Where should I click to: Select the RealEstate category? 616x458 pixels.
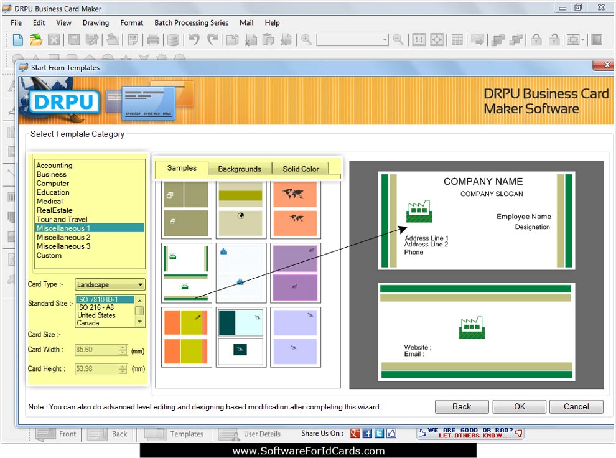(55, 210)
